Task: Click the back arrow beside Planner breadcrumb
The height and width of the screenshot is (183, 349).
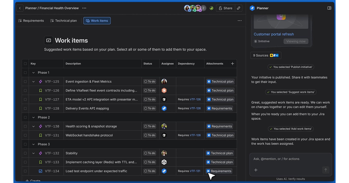Action: [x=20, y=8]
